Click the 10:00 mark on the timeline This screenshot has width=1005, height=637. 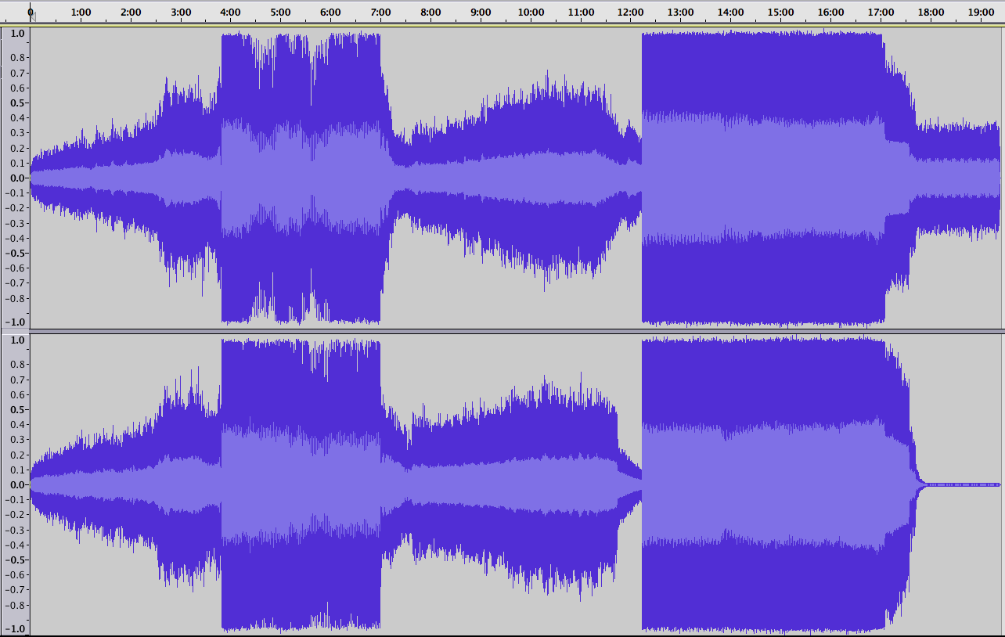[531, 13]
